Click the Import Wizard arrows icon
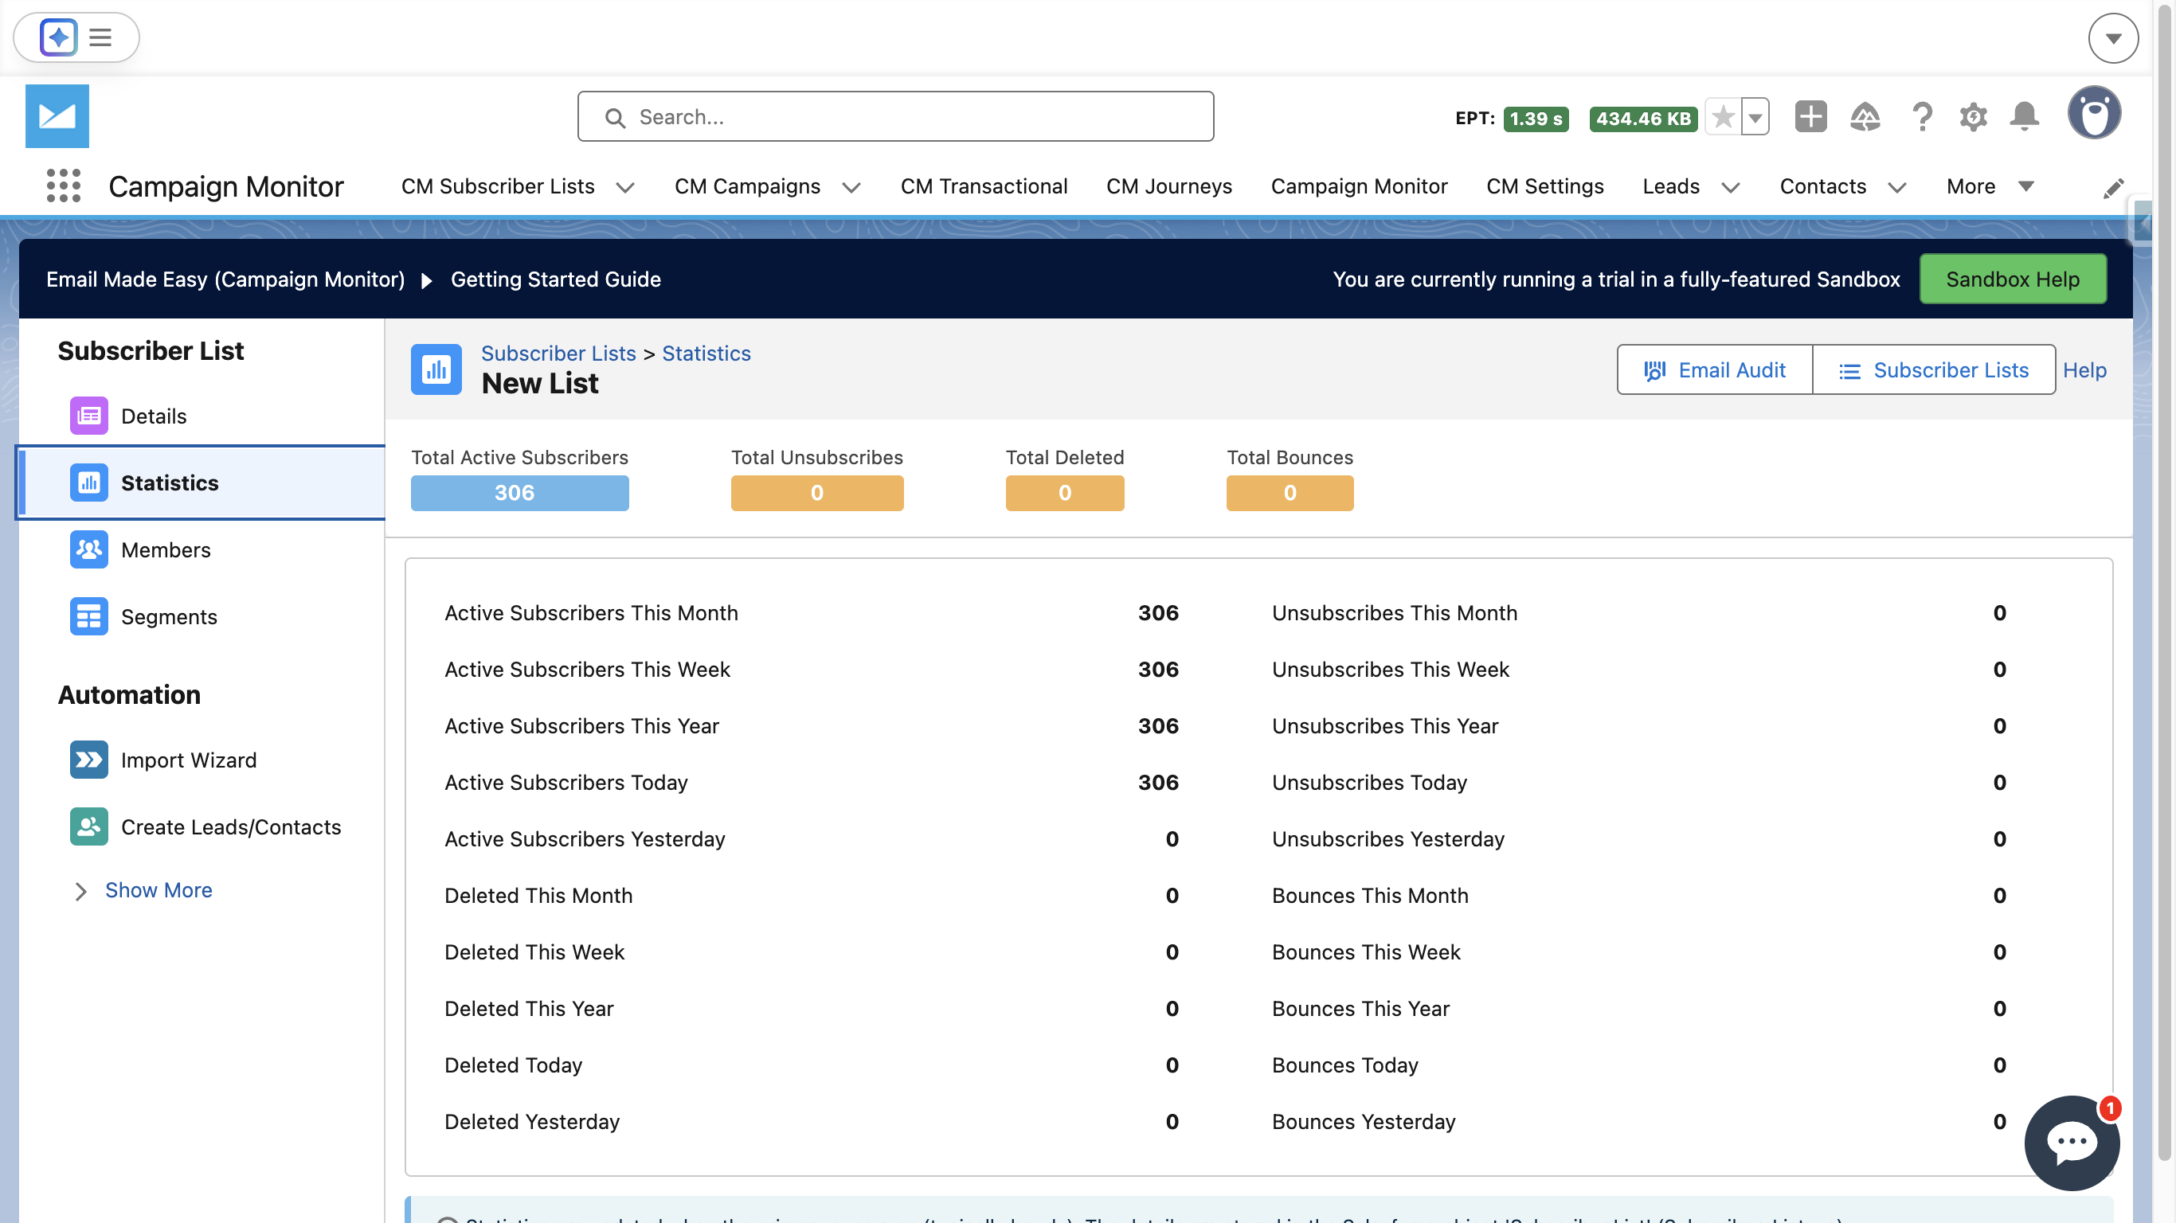2176x1223 pixels. [88, 760]
